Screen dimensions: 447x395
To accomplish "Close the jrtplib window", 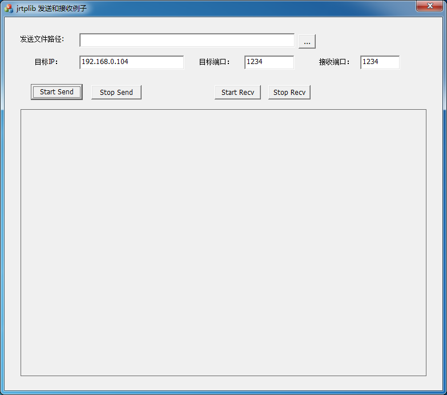I will tap(430, 6).
